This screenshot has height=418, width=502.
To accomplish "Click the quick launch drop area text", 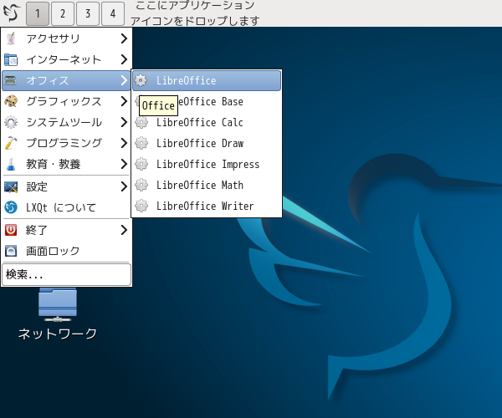I will tap(195, 13).
